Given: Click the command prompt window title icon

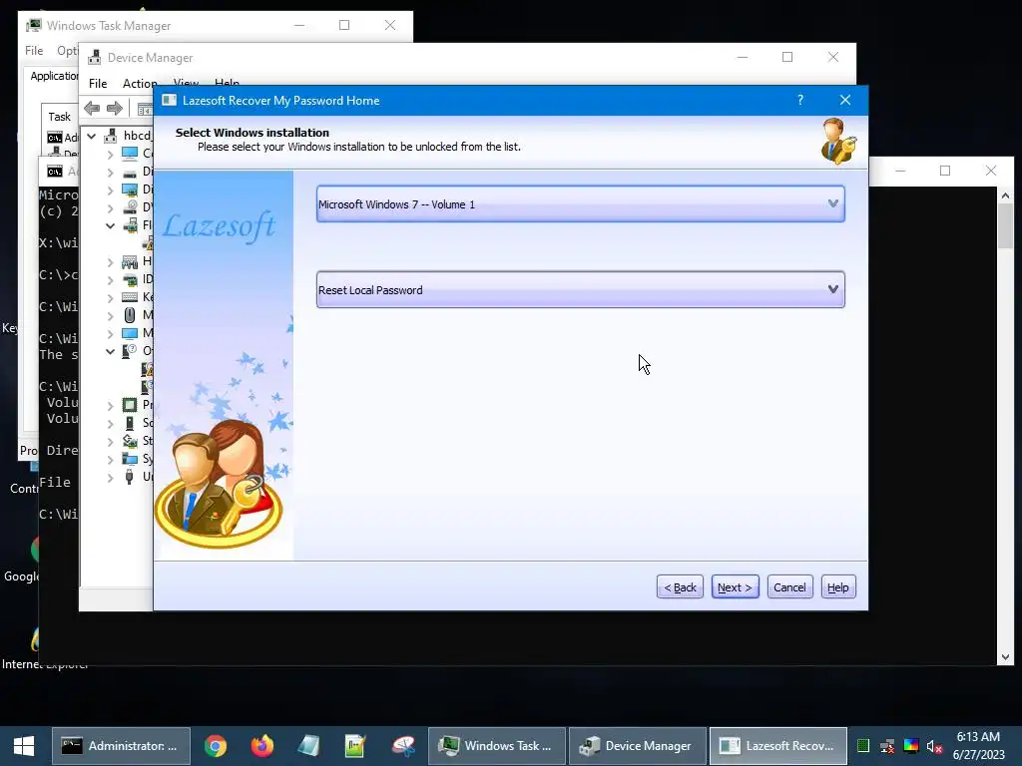Looking at the screenshot, I should (55, 172).
